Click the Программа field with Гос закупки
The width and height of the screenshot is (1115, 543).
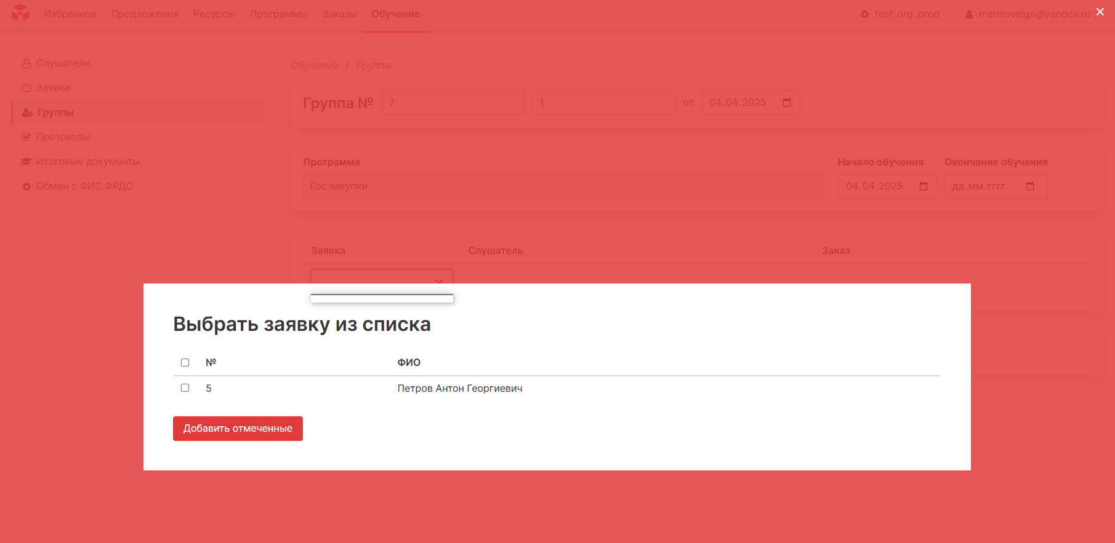(563, 186)
